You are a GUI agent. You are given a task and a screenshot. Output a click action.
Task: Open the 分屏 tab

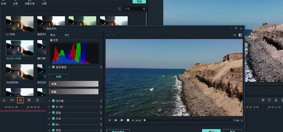(44, 3)
